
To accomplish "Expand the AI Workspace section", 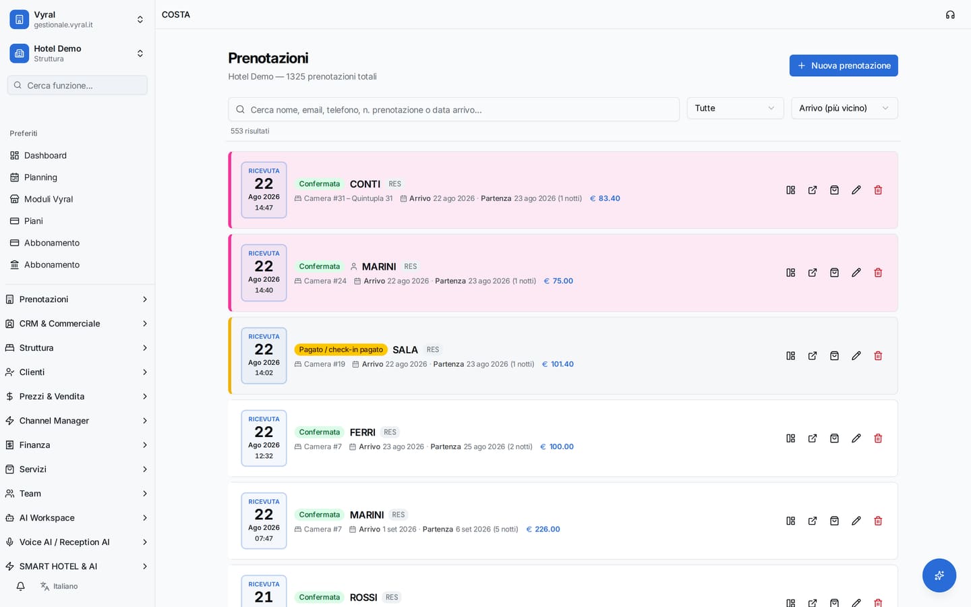I will (78, 518).
